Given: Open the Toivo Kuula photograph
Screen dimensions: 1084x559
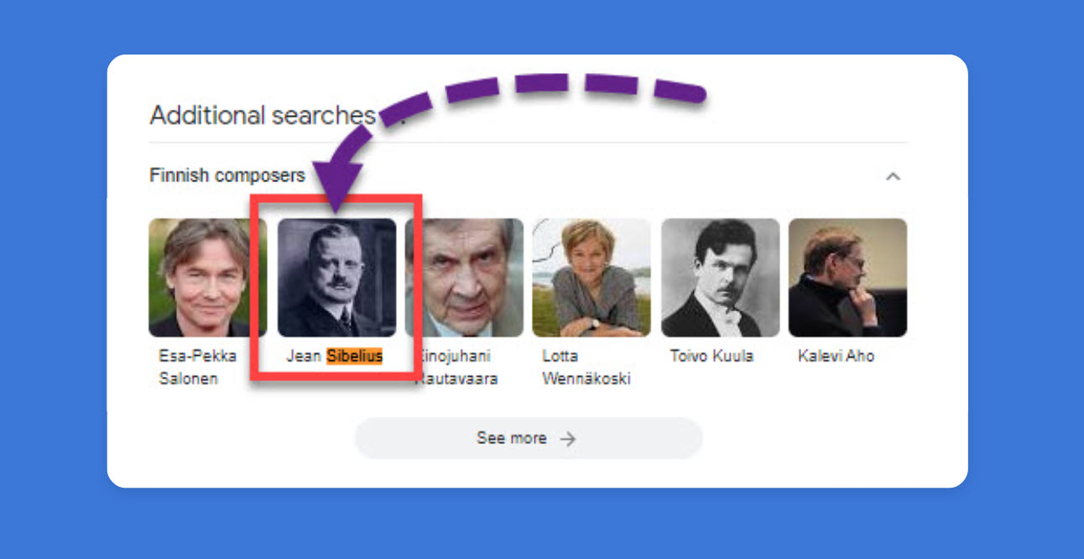Looking at the screenshot, I should (720, 277).
